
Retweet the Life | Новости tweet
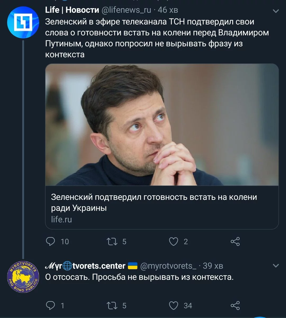pos(112,241)
